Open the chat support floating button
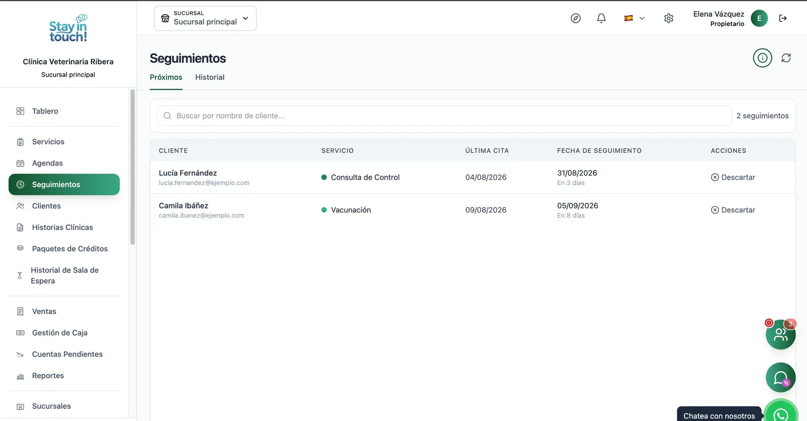This screenshot has height=421, width=807. [x=781, y=378]
